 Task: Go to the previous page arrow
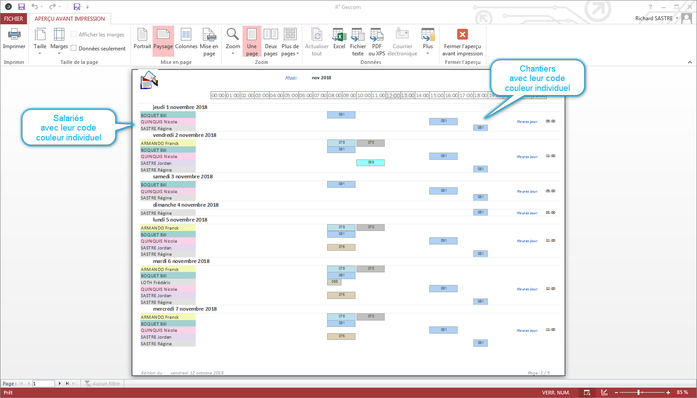[x=29, y=384]
